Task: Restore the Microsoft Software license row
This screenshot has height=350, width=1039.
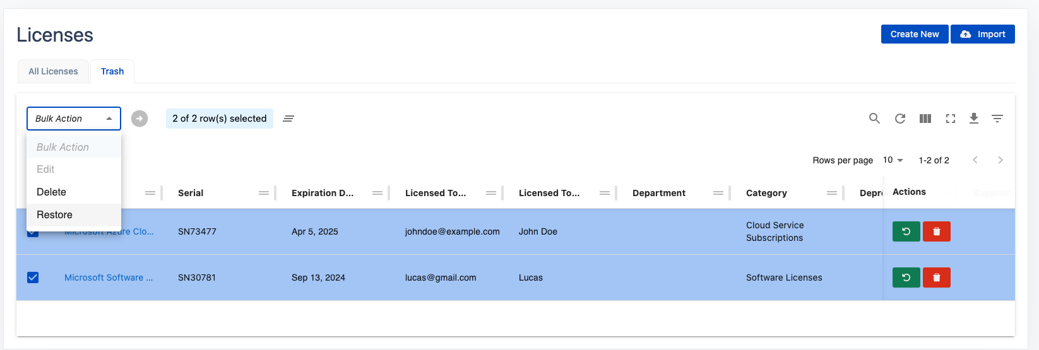Action: [906, 277]
